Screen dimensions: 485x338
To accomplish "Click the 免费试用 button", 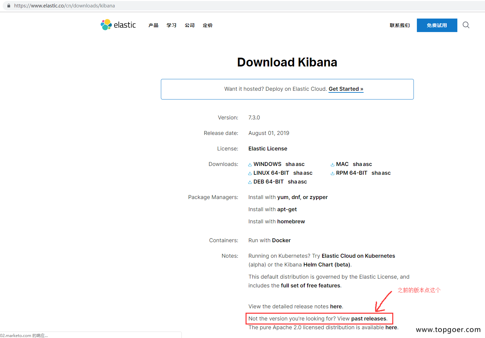I will [437, 25].
